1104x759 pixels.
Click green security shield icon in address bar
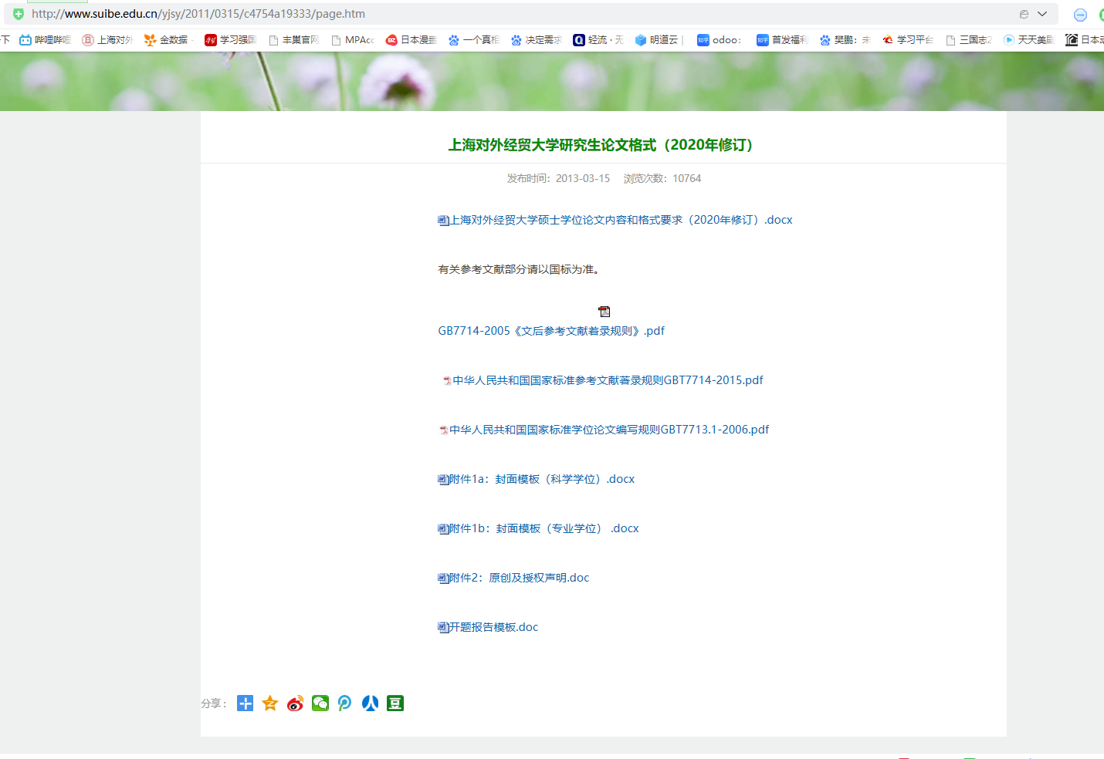pos(19,14)
